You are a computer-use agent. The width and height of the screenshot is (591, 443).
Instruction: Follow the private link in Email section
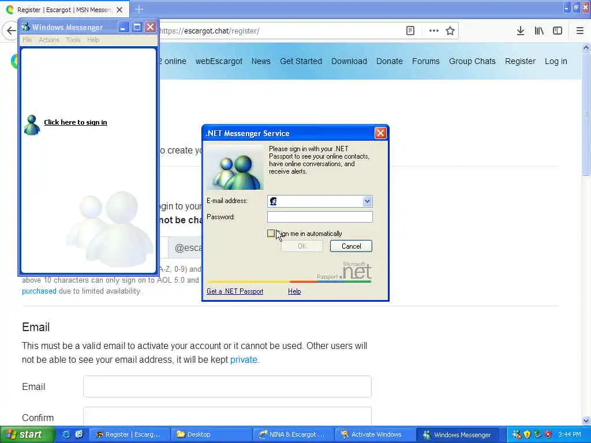(244, 359)
